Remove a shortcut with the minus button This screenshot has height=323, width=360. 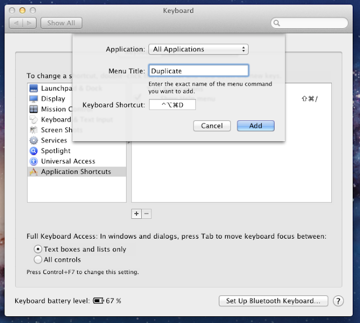tap(146, 214)
